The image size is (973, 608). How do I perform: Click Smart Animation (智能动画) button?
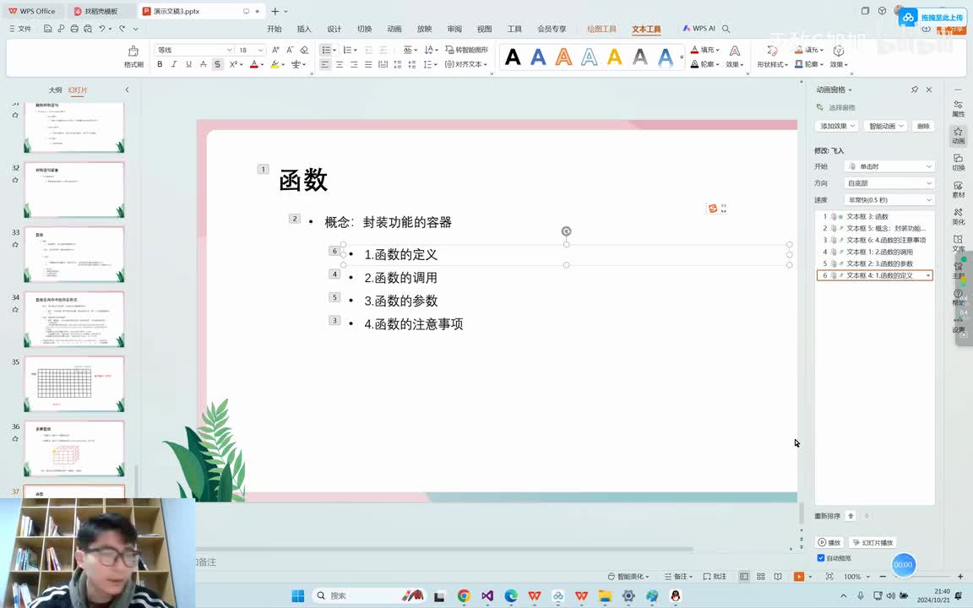coord(885,126)
